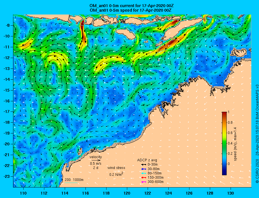The image size is (259, 198).
Task: Click the longitude axis label '124'
Action: point(168,193)
